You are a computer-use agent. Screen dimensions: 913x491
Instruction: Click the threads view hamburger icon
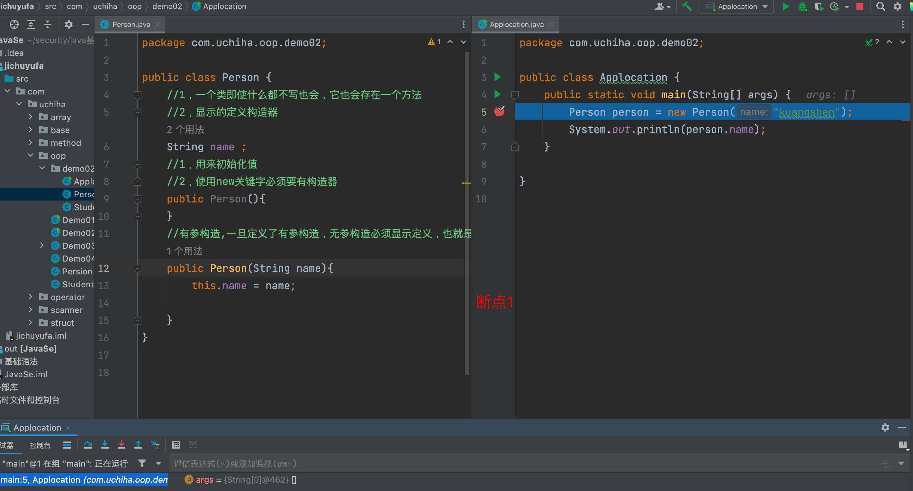[x=67, y=445]
